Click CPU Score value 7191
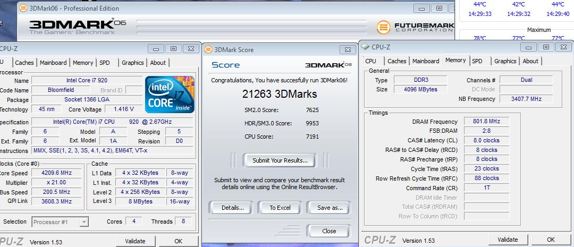Image resolution: width=574 pixels, height=247 pixels. pyautogui.click(x=313, y=137)
